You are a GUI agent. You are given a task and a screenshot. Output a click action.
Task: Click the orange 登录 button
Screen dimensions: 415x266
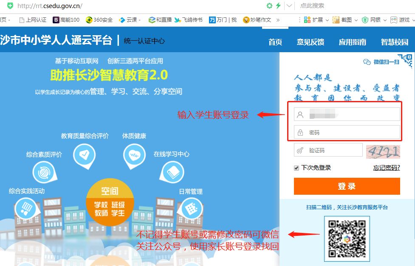(x=347, y=186)
